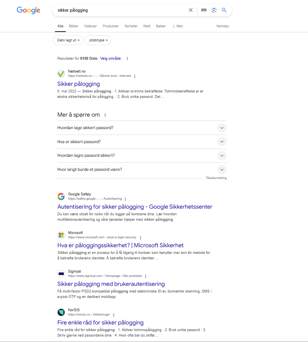This screenshot has height=342, width=308.
Task: Click the Nettvett.no site name
Action: click(x=77, y=71)
